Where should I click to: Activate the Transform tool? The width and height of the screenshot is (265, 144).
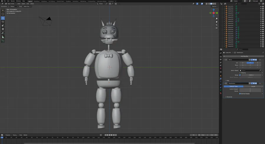(x=3, y=29)
